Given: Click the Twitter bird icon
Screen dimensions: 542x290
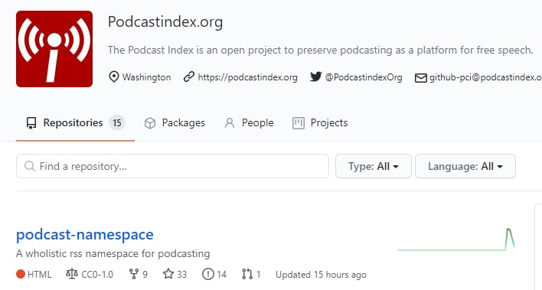Looking at the screenshot, I should click(x=315, y=77).
